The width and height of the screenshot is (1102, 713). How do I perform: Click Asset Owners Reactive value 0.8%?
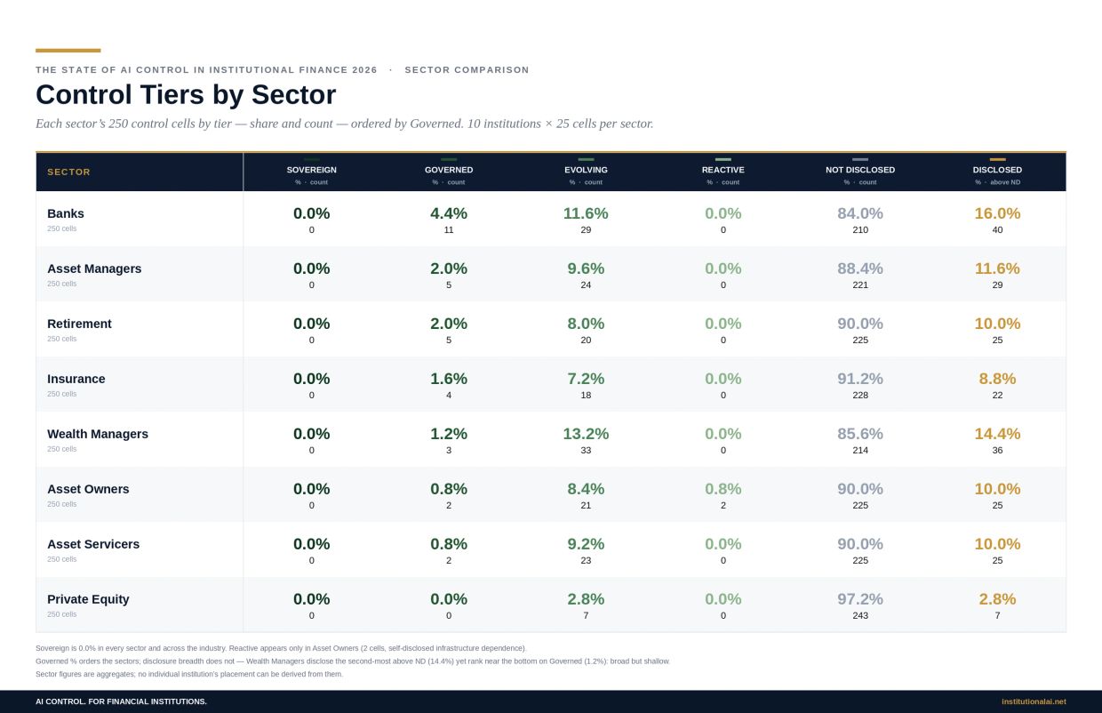pyautogui.click(x=723, y=489)
